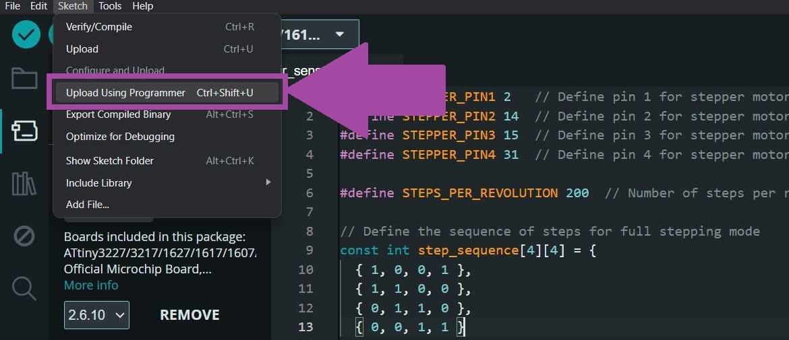Open the Debug sidebar icon
The width and height of the screenshot is (789, 340).
[x=24, y=236]
